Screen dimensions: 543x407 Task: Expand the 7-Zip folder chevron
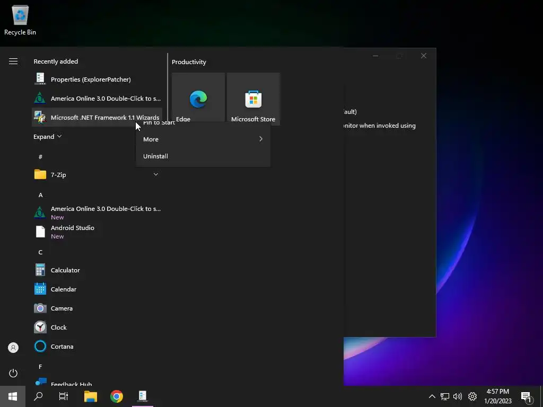pyautogui.click(x=156, y=174)
